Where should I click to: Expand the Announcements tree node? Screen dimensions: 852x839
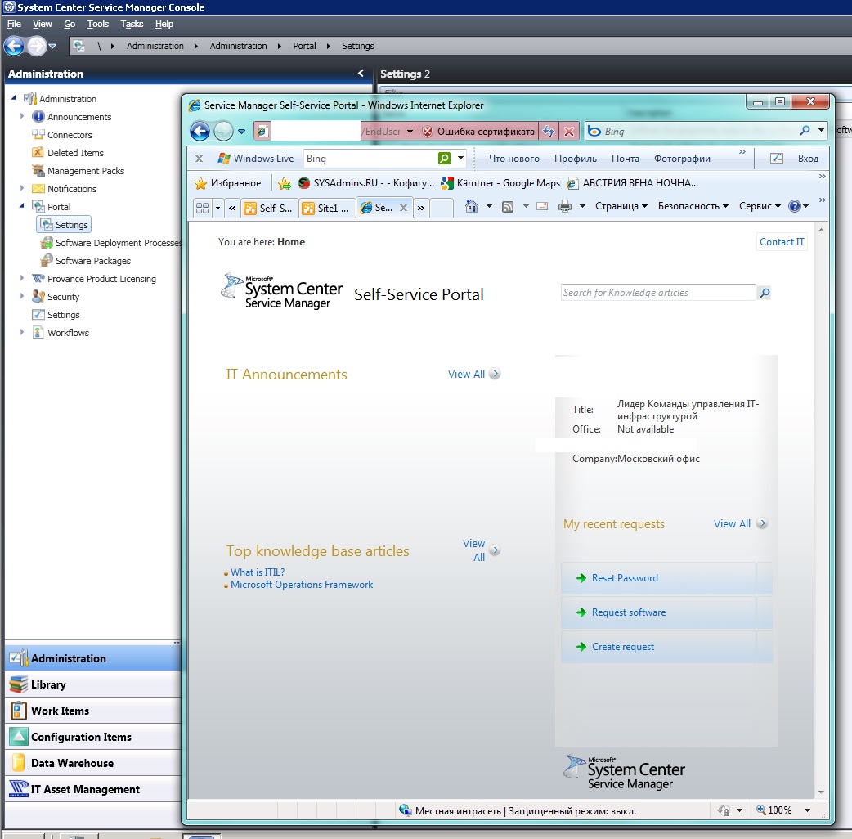tap(22, 116)
